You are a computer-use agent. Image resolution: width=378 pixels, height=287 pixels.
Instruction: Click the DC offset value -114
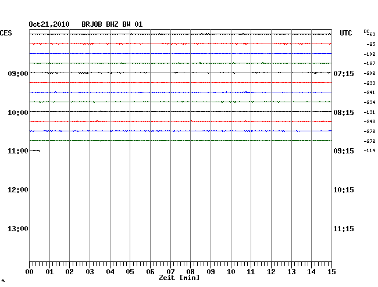click(x=369, y=150)
